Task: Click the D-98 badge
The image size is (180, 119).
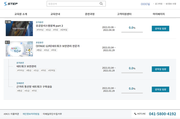Action: [8, 22]
